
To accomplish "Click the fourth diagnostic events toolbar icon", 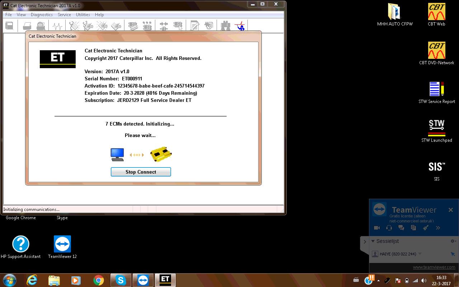I will [116, 26].
